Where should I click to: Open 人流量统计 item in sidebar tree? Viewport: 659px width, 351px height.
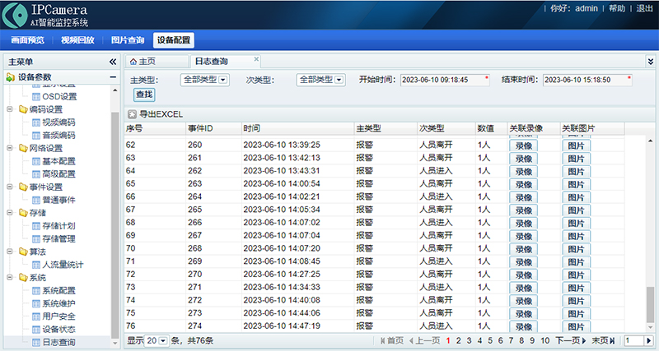[63, 265]
